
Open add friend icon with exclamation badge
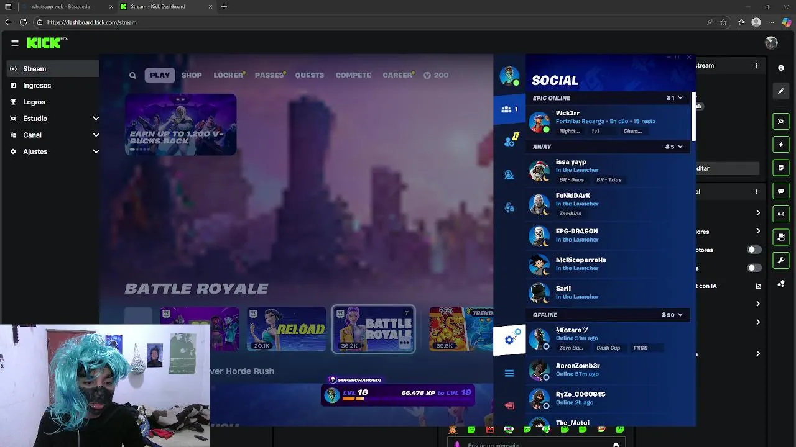509,142
